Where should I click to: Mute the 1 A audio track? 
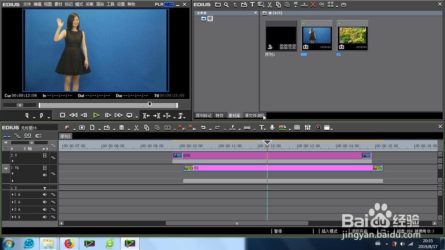(44, 195)
